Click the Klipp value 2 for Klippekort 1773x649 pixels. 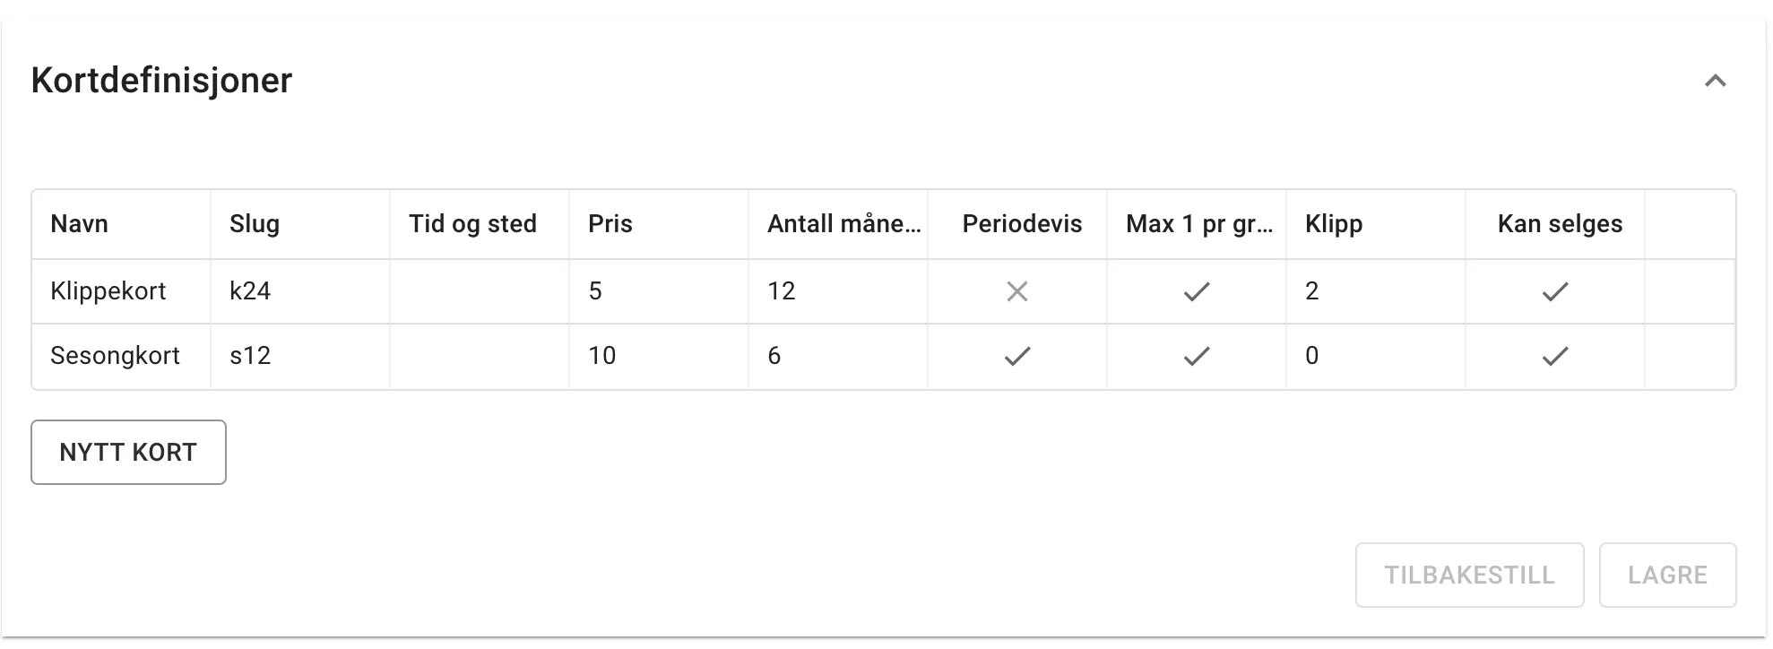click(x=1310, y=291)
